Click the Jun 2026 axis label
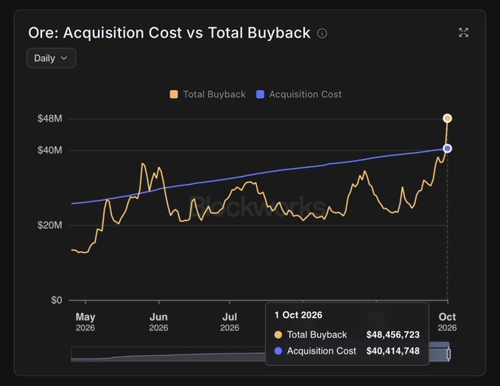 click(158, 322)
